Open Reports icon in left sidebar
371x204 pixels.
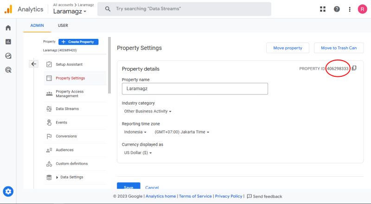(x=8, y=42)
